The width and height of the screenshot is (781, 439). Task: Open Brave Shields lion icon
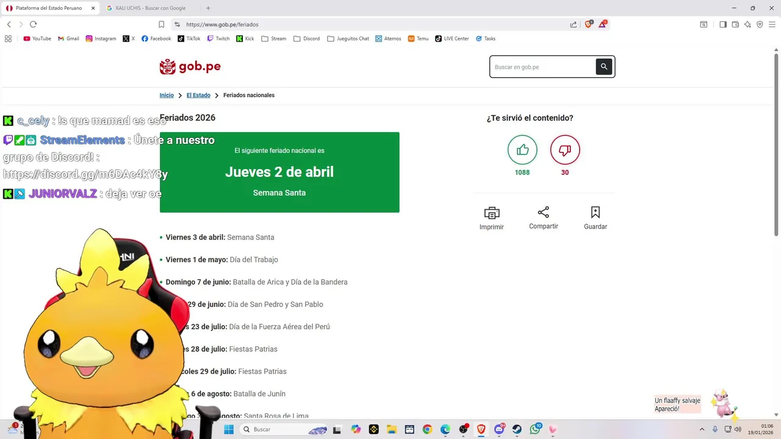click(589, 24)
